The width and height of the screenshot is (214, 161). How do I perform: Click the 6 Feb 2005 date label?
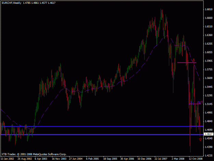(x=92, y=159)
